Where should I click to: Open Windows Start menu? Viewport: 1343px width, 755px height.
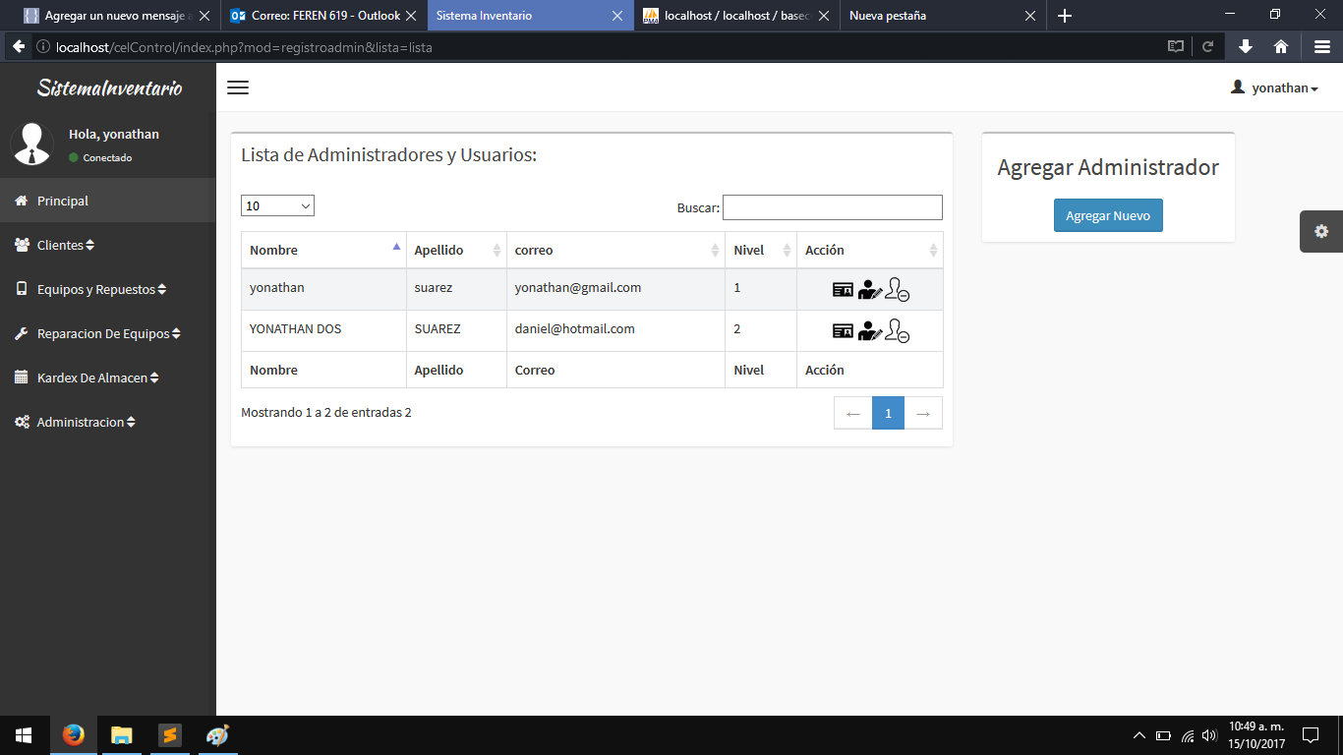pos(24,735)
